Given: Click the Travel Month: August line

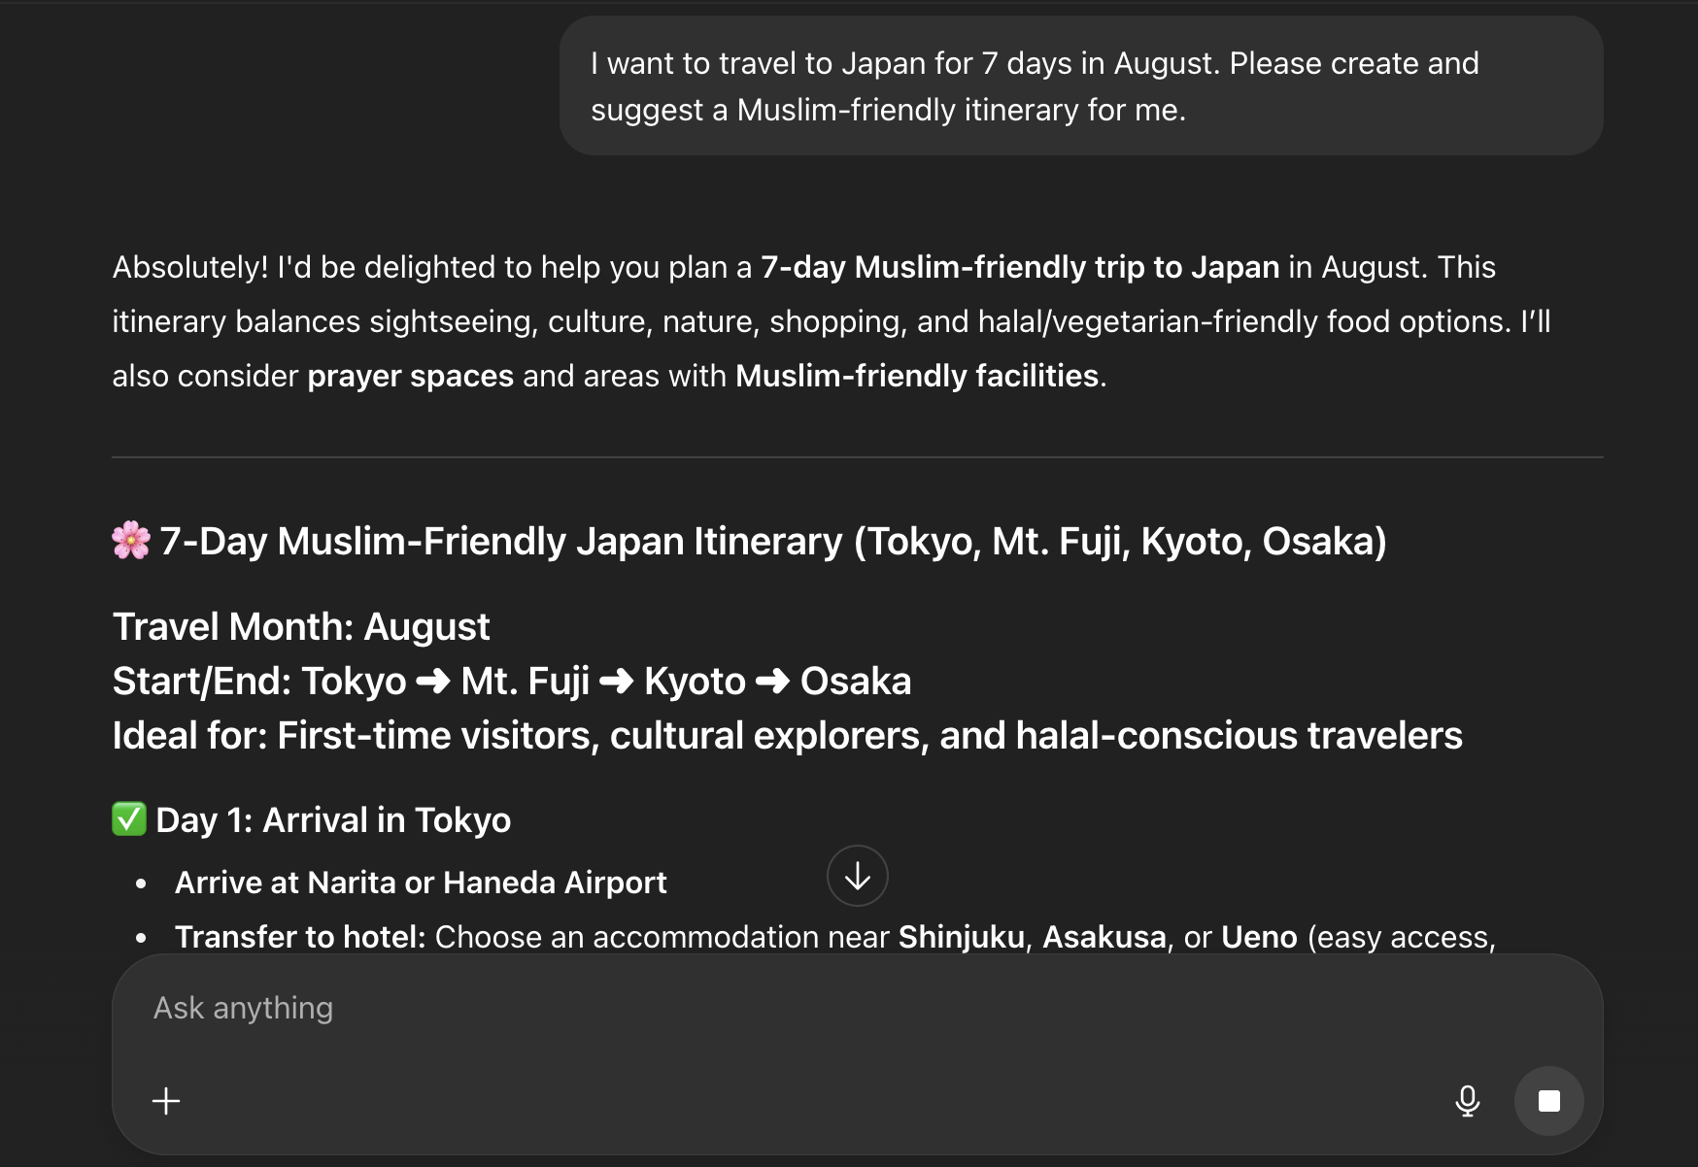Looking at the screenshot, I should 301,627.
